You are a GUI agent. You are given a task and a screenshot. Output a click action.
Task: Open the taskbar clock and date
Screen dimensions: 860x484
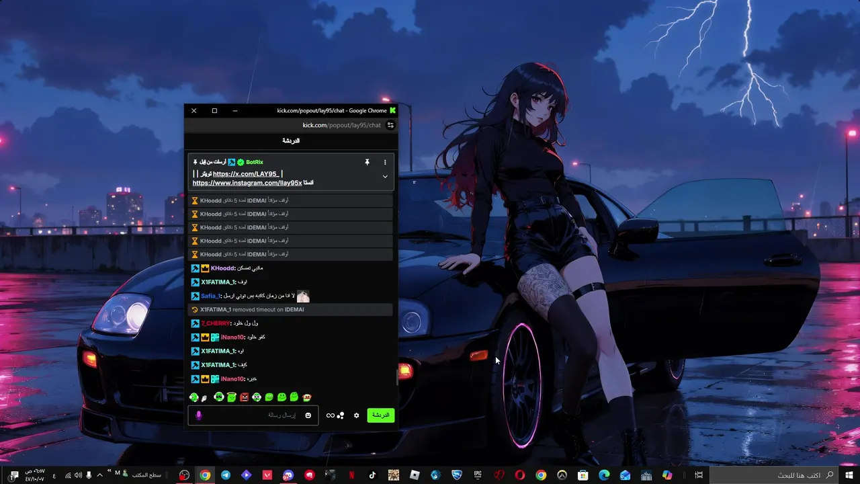[x=36, y=475]
